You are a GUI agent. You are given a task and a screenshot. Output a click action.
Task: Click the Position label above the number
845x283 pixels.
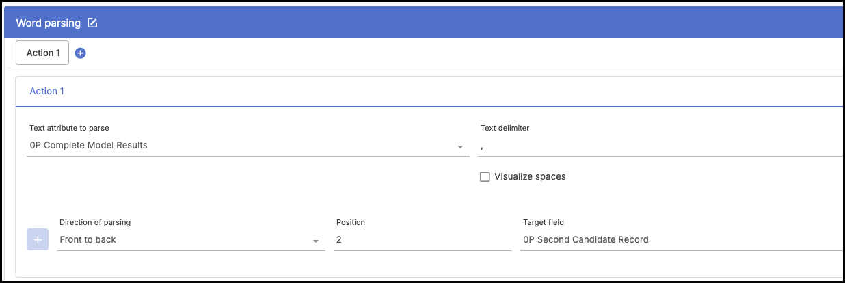coord(351,222)
